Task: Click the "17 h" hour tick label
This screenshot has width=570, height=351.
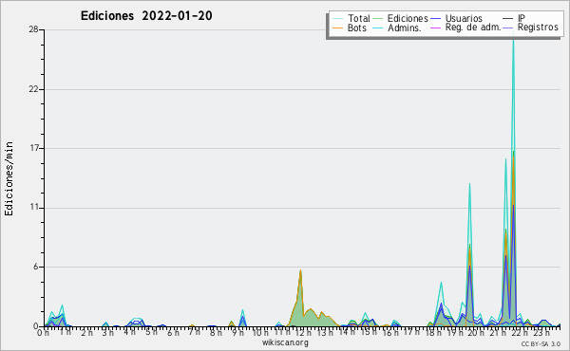Action: click(411, 331)
